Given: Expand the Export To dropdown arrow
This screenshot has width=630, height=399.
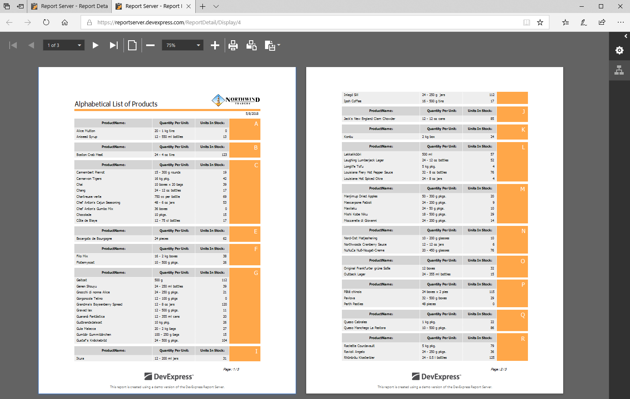Looking at the screenshot, I should (279, 45).
